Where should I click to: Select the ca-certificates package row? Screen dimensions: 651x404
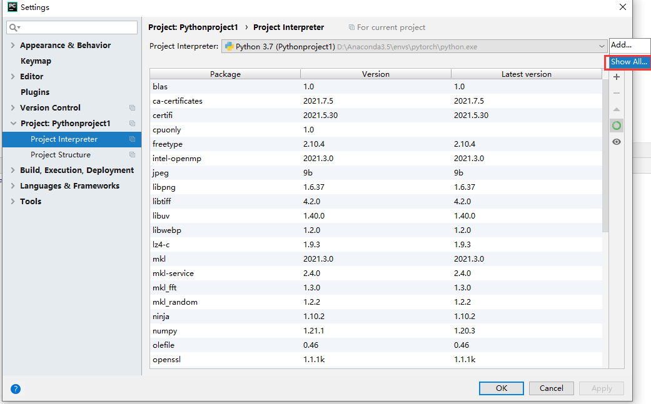coord(376,101)
